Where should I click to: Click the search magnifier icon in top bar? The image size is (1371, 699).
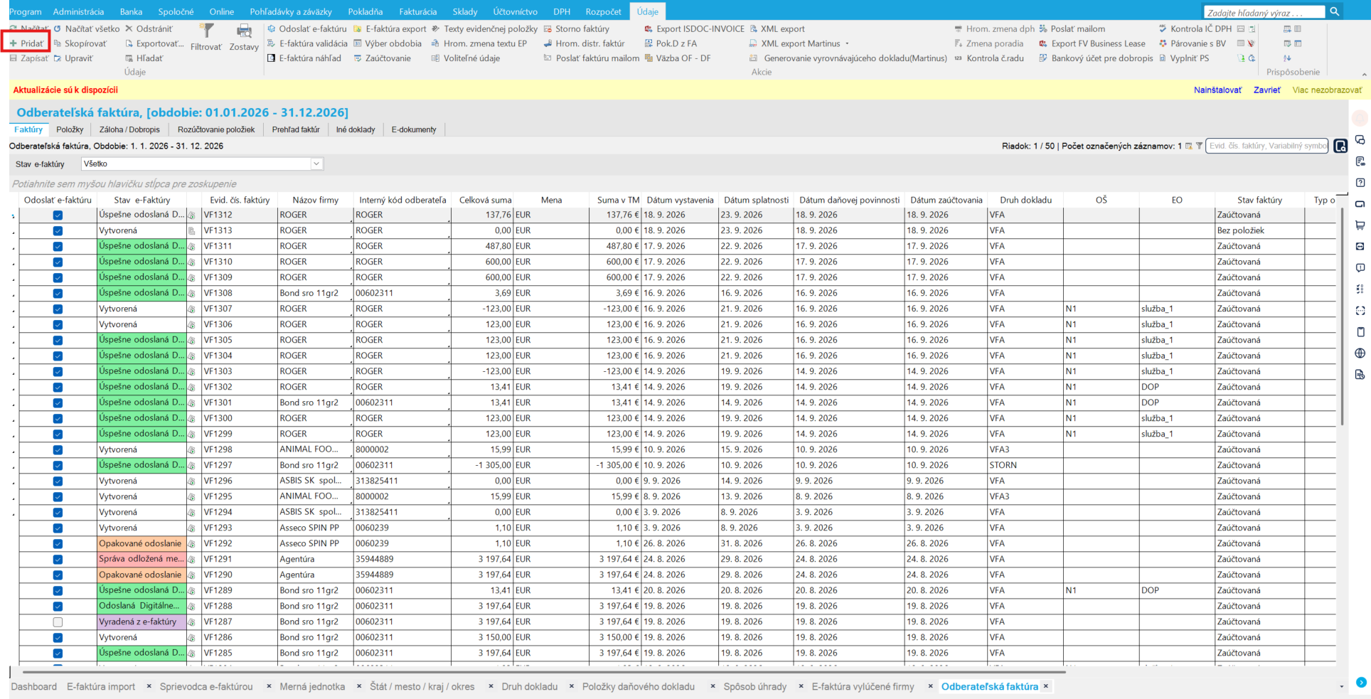tap(1335, 11)
